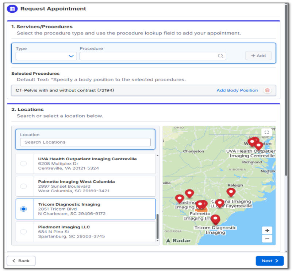The image size is (292, 271).
Task: Click the map pin near Raleigh
Action: tap(231, 192)
